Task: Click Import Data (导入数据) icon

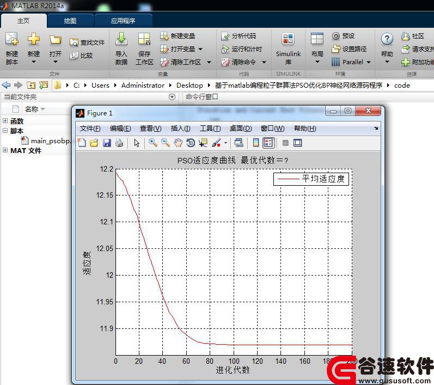Action: [121, 39]
